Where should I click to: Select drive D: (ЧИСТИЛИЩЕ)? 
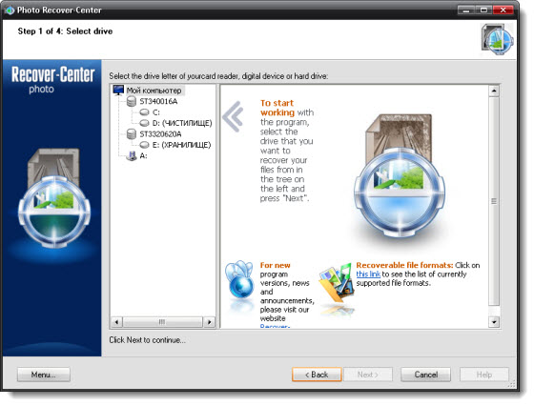tap(182, 123)
